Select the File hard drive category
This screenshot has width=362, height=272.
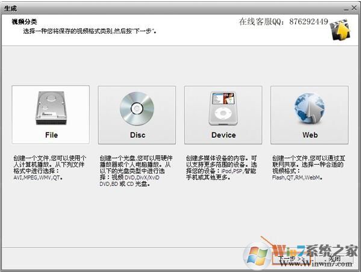[51, 115]
